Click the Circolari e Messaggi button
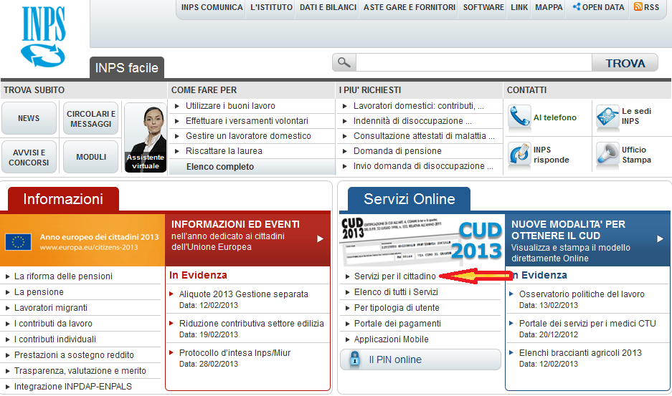672x396 pixels. tap(91, 118)
